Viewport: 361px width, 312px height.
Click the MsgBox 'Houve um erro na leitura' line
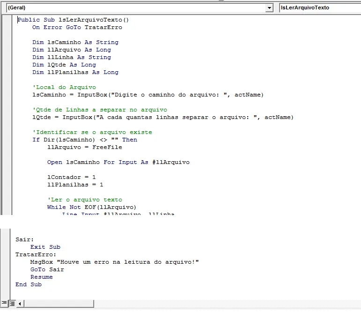coord(114,262)
